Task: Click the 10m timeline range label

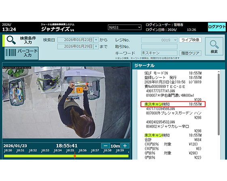Action: tap(115, 146)
